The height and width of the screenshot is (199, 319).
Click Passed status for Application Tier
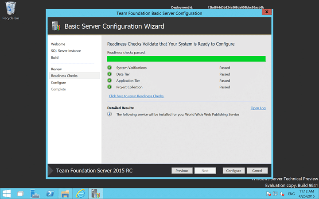[225, 80]
